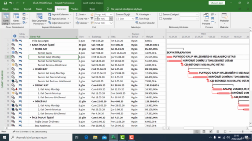Open File Explorer from the taskbar
The image size is (252, 141).
pyautogui.click(x=95, y=137)
